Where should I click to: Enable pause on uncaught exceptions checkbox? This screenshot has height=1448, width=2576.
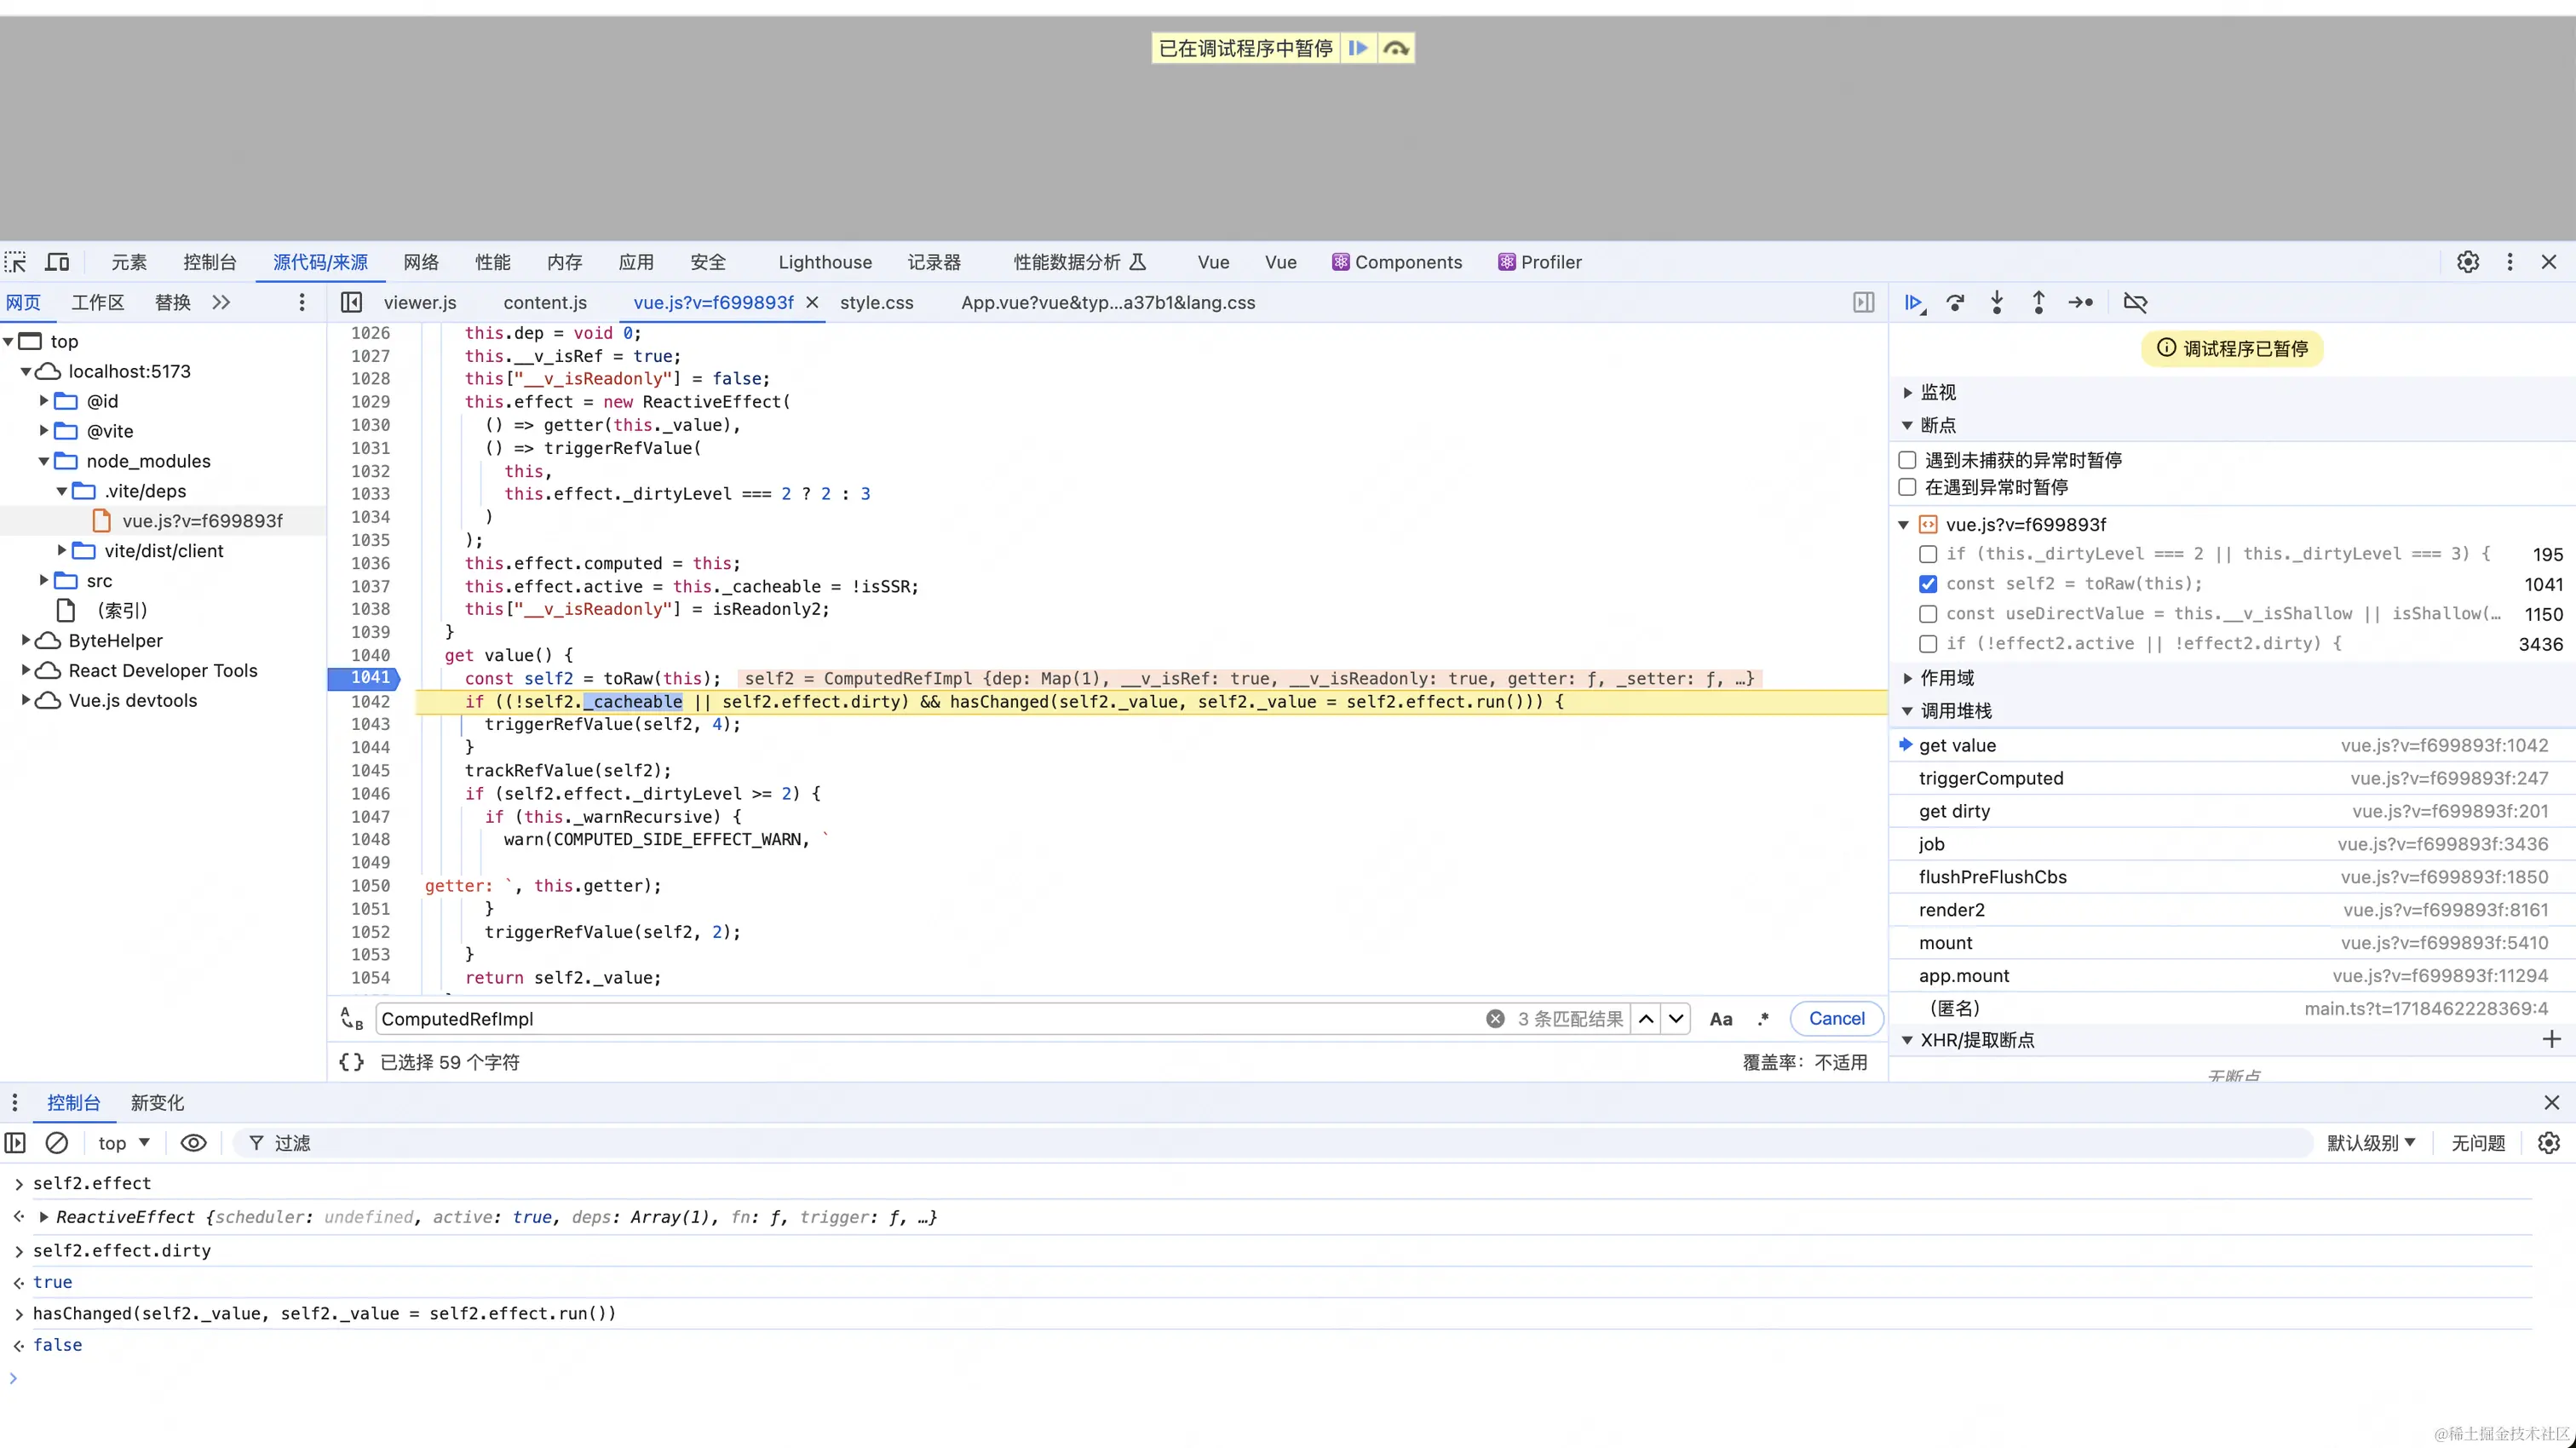pos(1907,460)
